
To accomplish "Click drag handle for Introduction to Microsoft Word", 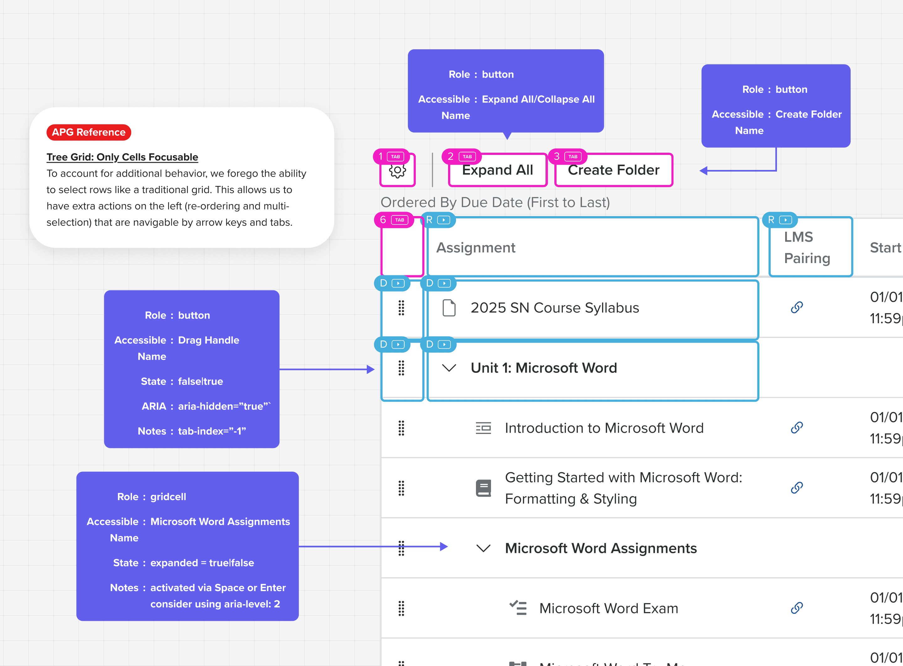I will point(401,428).
